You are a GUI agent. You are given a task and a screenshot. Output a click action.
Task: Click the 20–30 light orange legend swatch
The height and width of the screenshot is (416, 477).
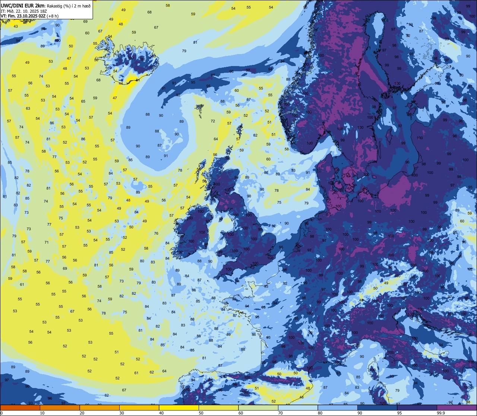99,408
